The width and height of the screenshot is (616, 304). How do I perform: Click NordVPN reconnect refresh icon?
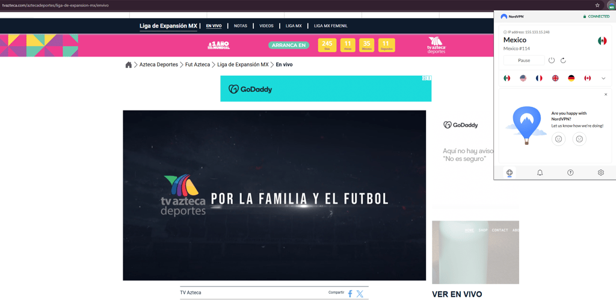(563, 61)
